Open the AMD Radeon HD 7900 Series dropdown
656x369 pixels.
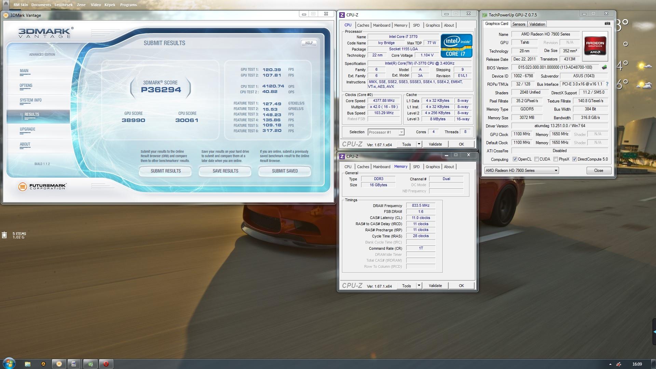point(556,170)
